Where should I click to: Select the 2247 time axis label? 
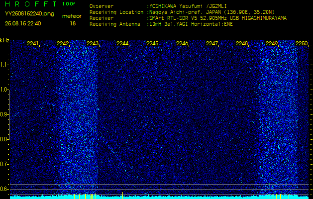(212, 43)
